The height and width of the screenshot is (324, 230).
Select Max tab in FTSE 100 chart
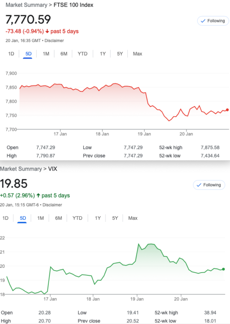click(x=138, y=54)
